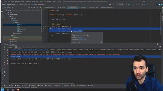Open the Navigate menu

pos(18,2)
